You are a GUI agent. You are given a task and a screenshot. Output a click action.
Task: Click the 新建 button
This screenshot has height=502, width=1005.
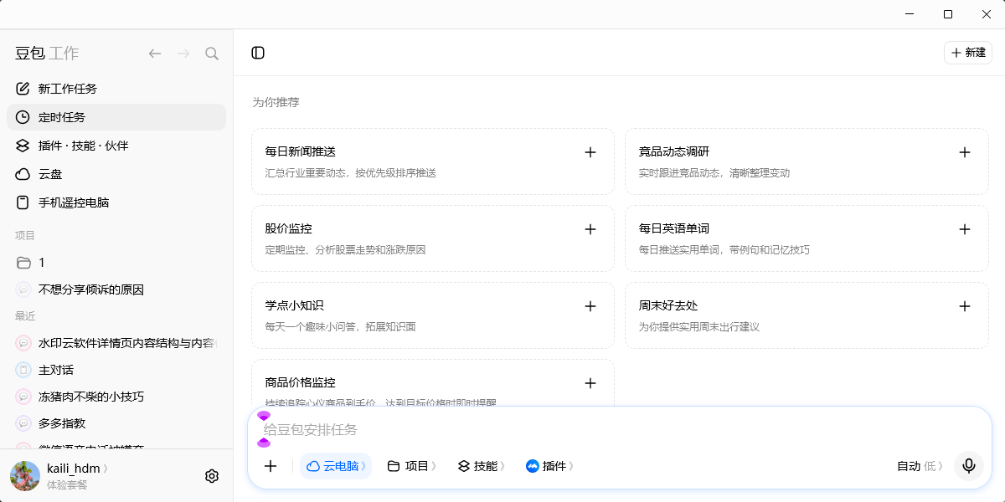(968, 53)
